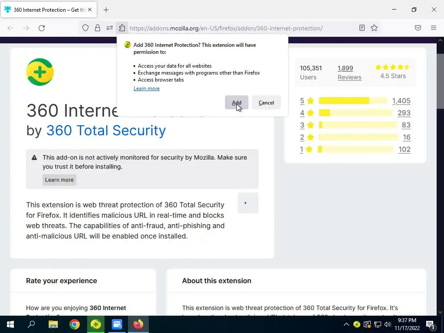
Task: Click the 4 star rating bar
Action: [x=356, y=113]
